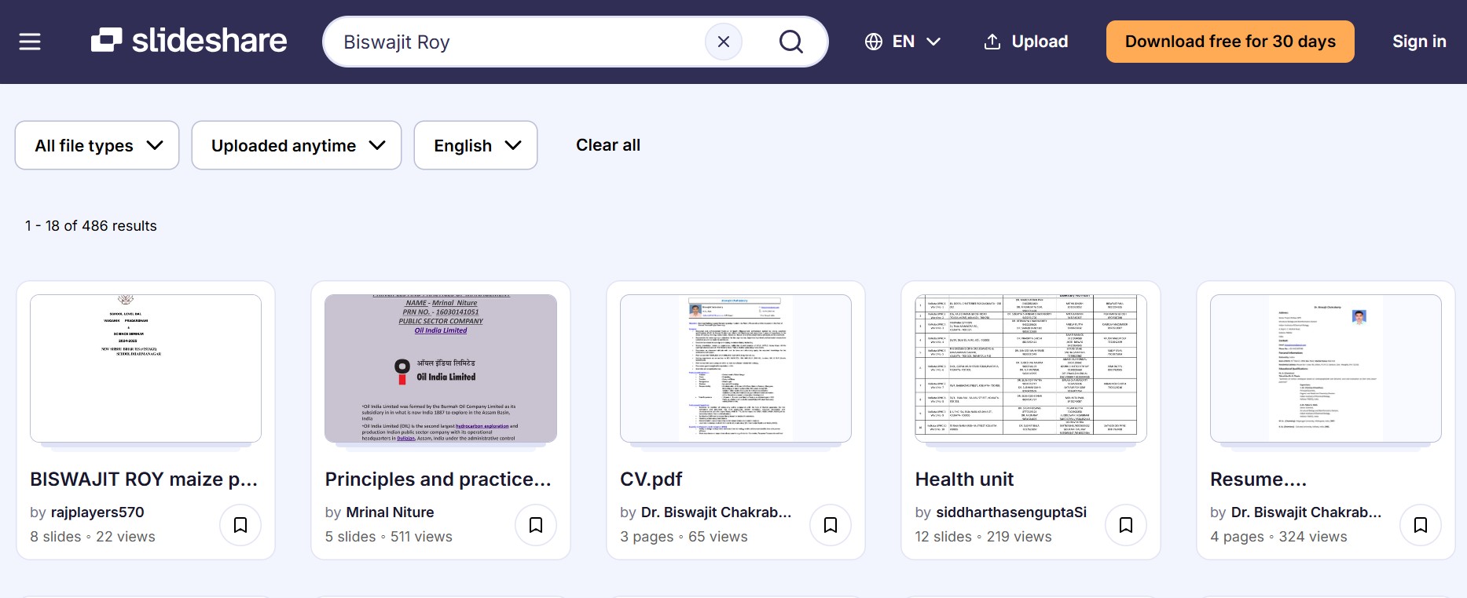
Task: Click the magnifying glass search icon
Action: [790, 42]
